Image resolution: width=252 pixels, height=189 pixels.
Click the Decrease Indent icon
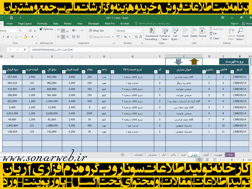coord(73,37)
